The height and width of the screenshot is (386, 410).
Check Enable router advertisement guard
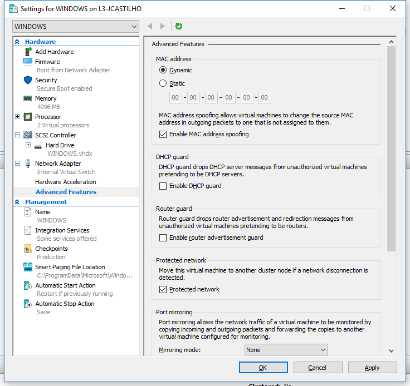pyautogui.click(x=163, y=237)
